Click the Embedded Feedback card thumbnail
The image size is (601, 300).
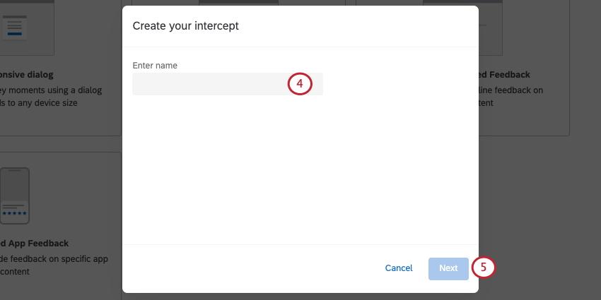point(490,28)
